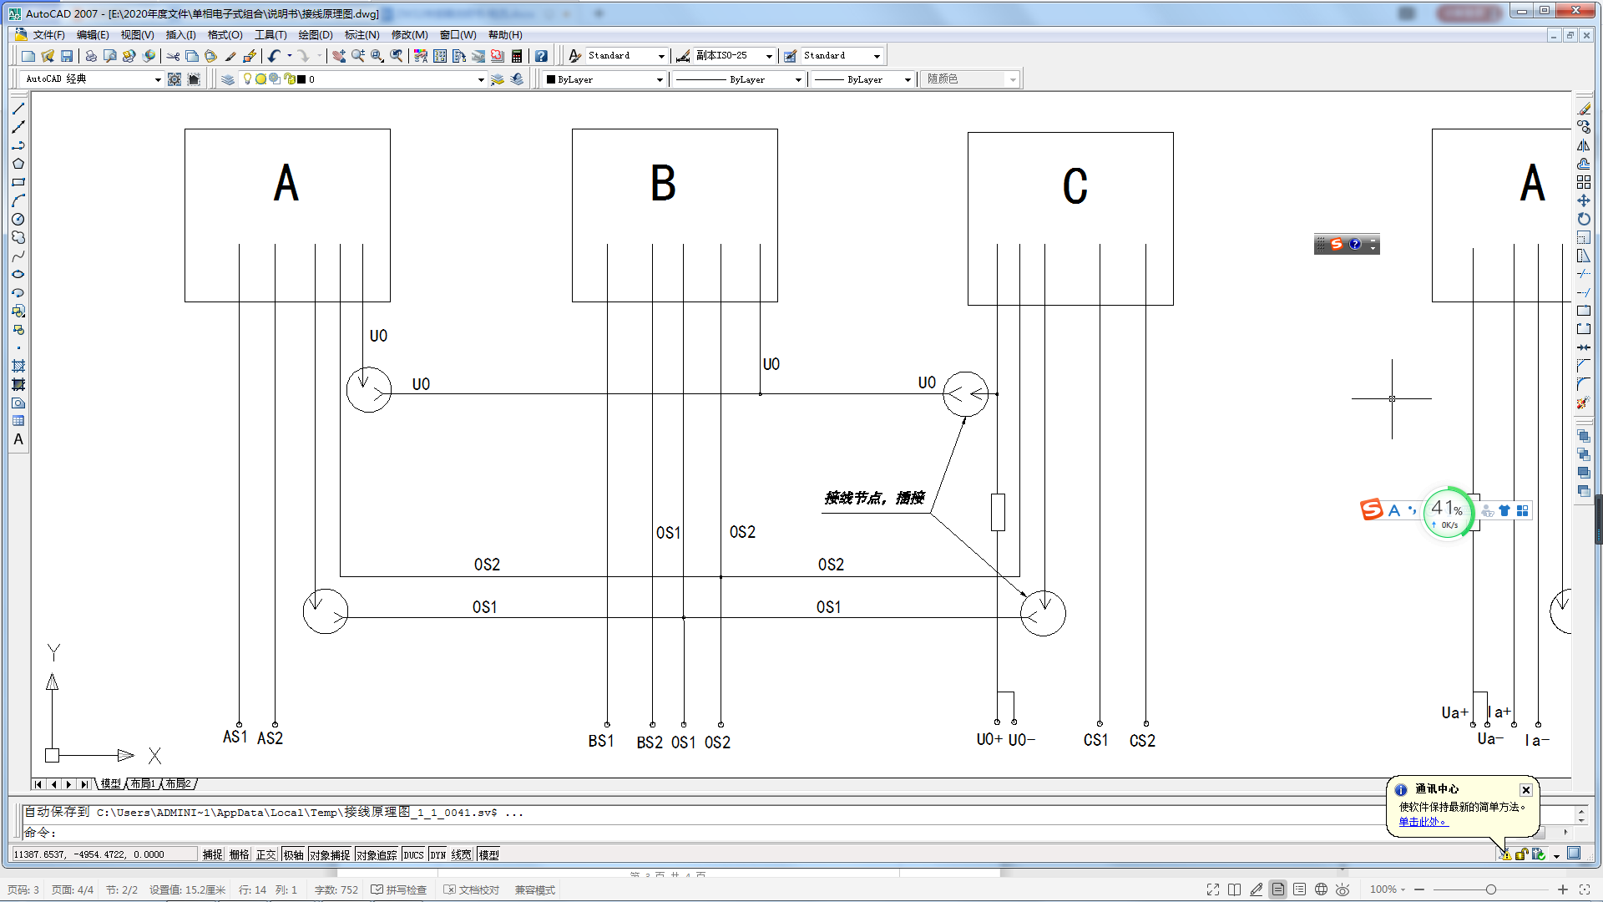Click the Undo arrow icon
The width and height of the screenshot is (1603, 902).
pyautogui.click(x=274, y=56)
